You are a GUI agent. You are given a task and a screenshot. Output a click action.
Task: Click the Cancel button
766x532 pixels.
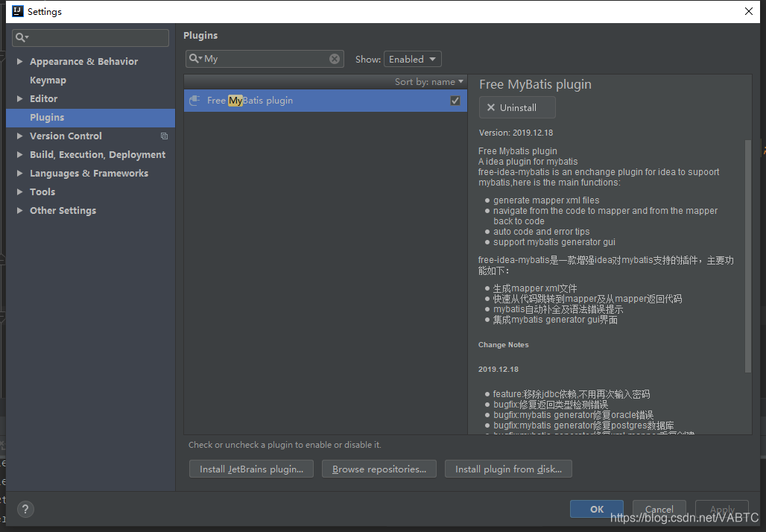coord(659,509)
